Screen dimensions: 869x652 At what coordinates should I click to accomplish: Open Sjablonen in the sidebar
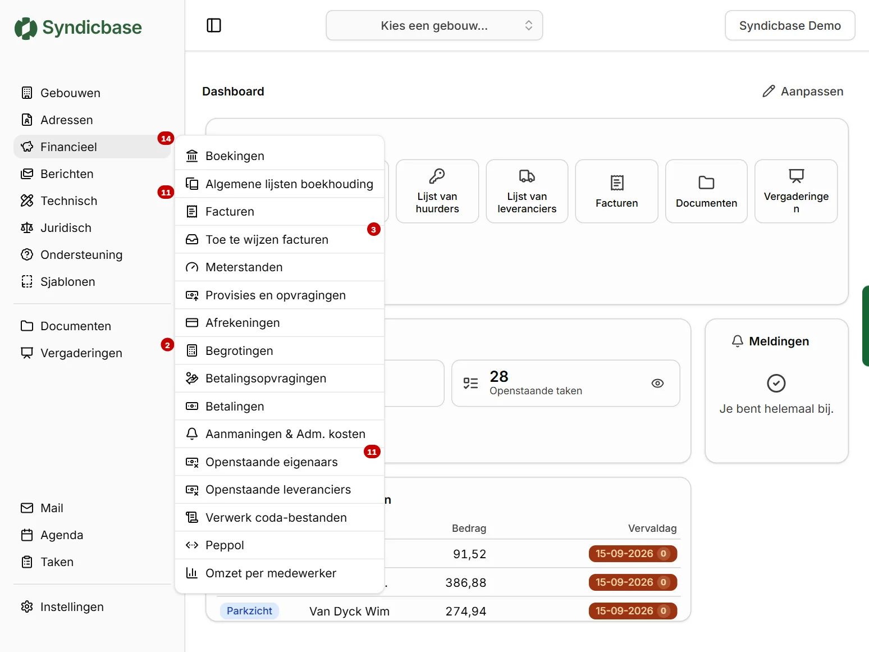click(x=92, y=281)
